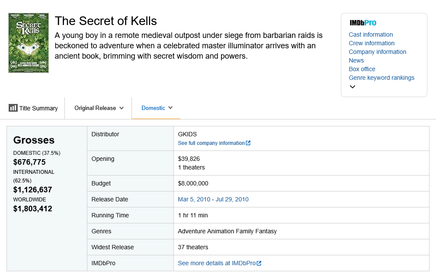This screenshot has height=276, width=436.
Task: Click the IMDbPro logo
Action: pos(363,23)
